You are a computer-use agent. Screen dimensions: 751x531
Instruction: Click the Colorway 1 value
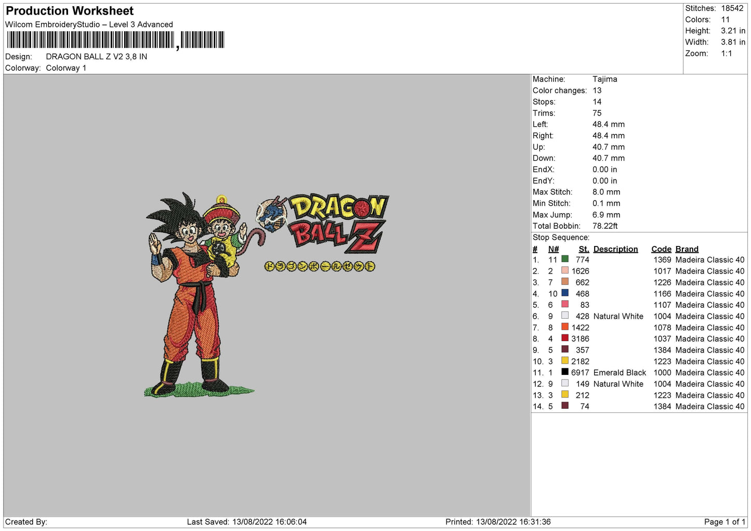(66, 68)
